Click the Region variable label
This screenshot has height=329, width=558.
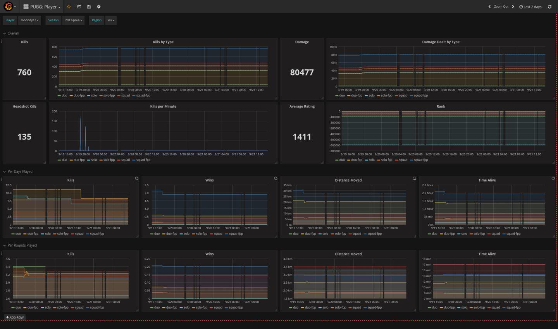pos(97,20)
